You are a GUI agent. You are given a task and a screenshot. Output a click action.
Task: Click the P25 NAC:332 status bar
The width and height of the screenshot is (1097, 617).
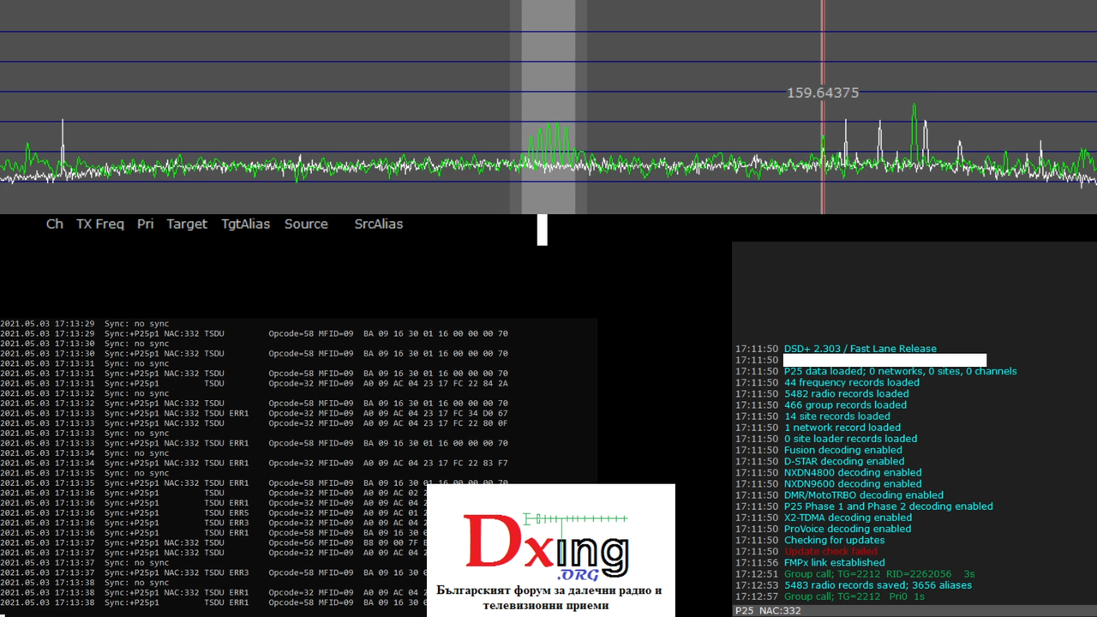pos(914,610)
